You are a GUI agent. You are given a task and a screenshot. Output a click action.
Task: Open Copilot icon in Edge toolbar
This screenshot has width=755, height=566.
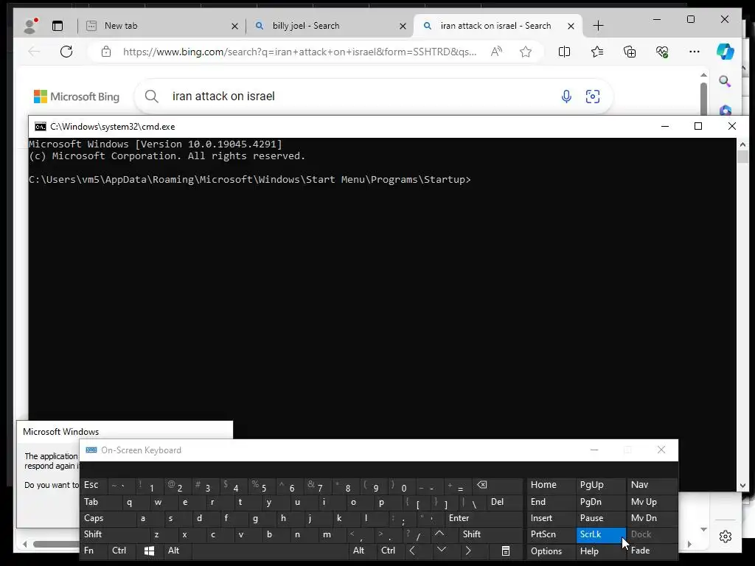[x=726, y=52]
